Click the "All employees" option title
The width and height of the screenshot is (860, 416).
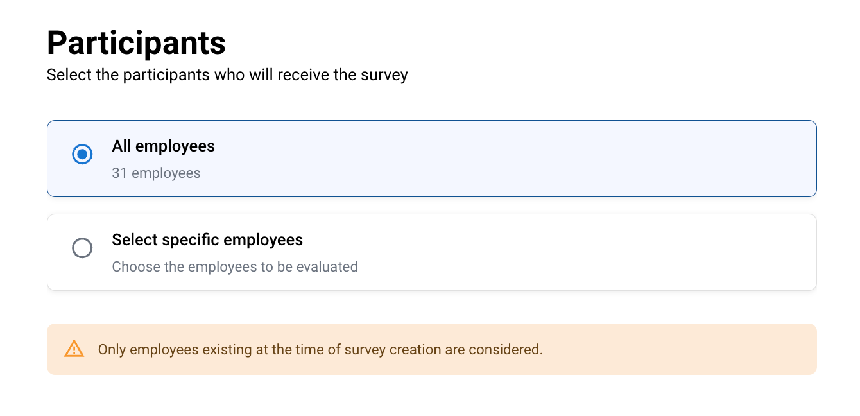pos(163,146)
